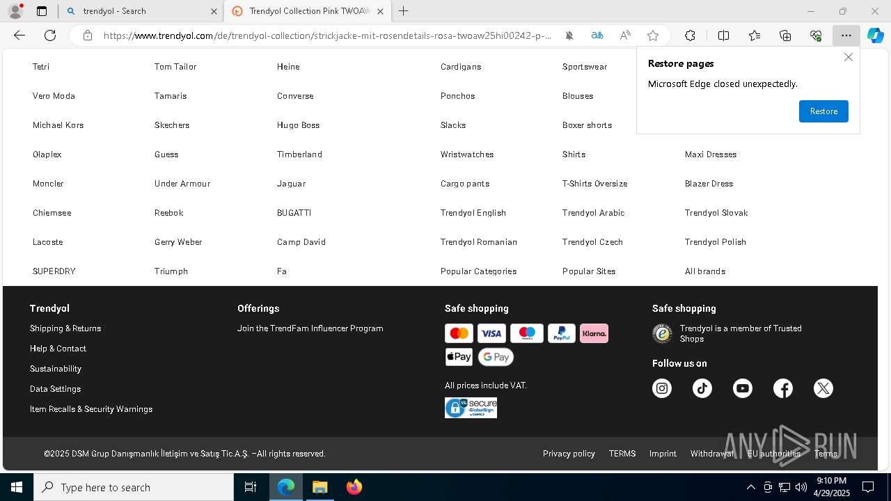Open the Facebook social icon

click(783, 388)
